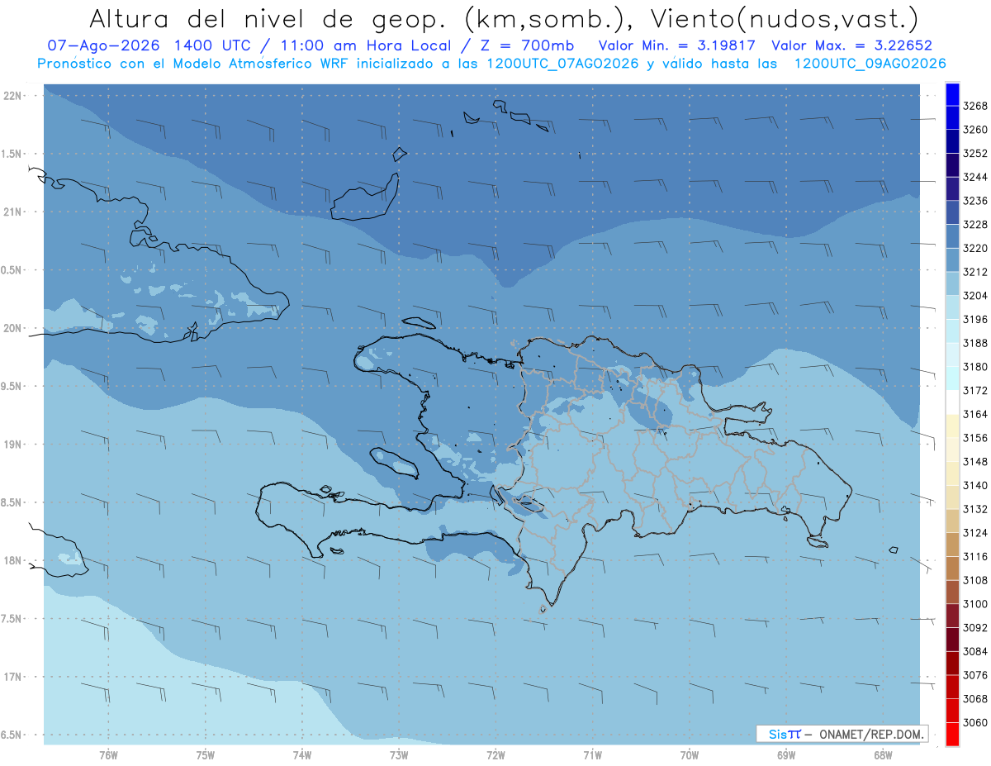Click the 74W longitude axis label
This screenshot has height=766, width=991.
(x=302, y=755)
